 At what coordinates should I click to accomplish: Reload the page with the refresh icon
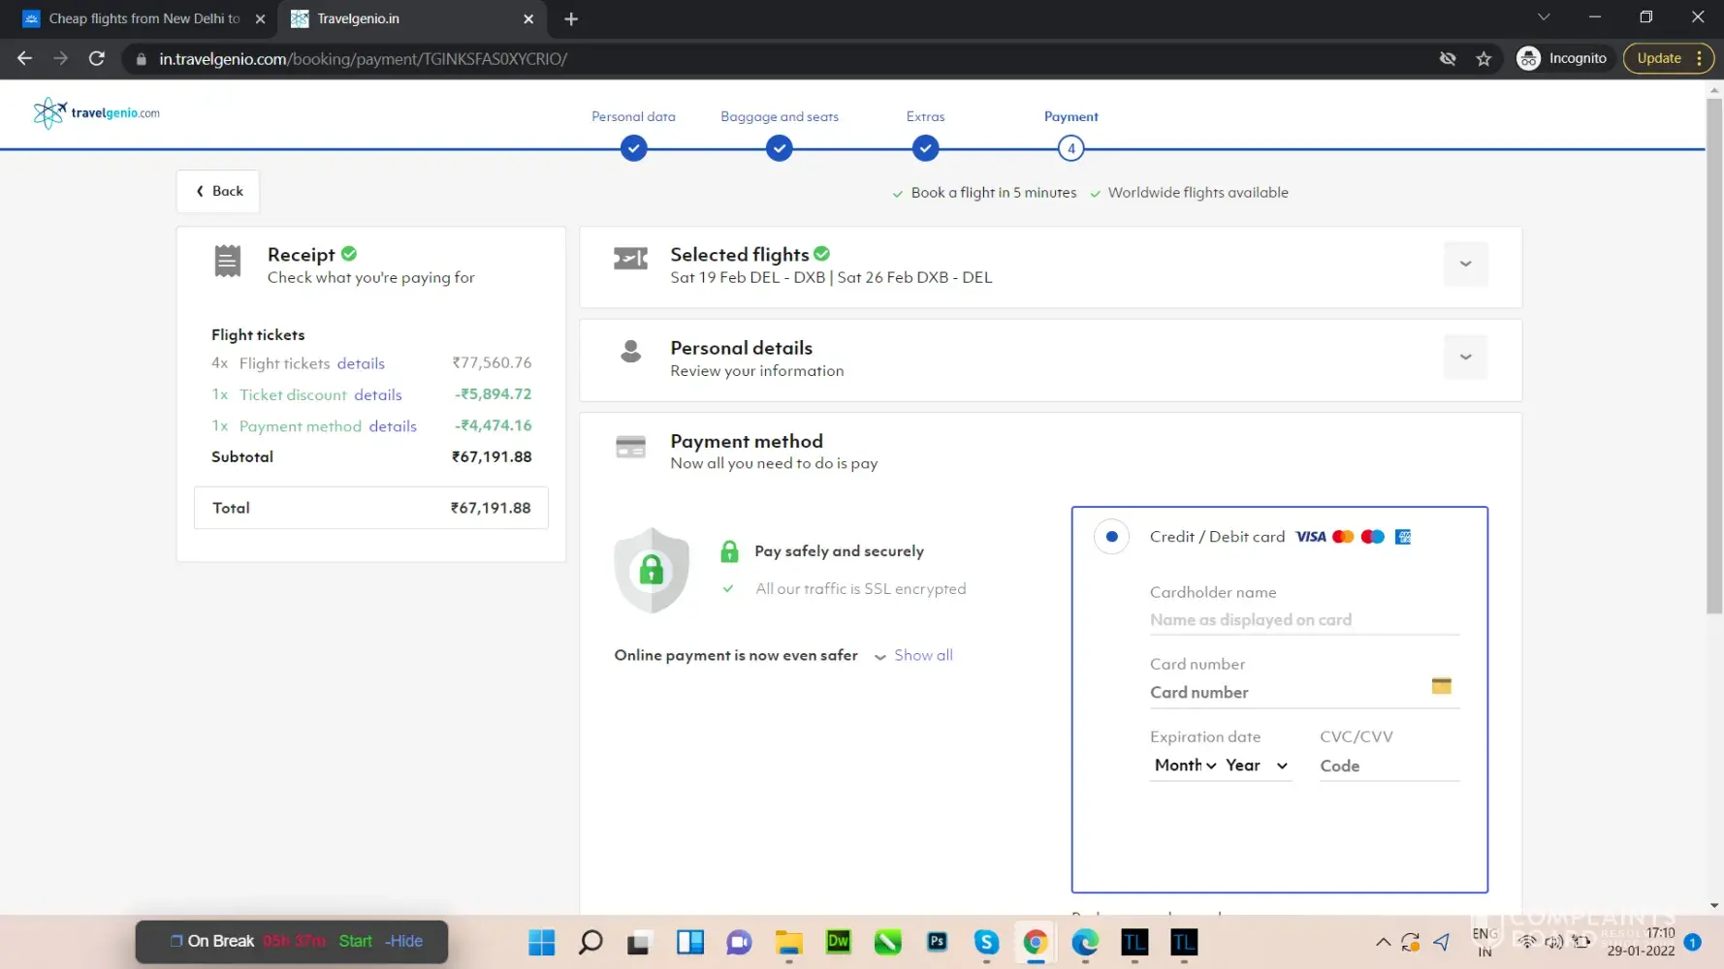click(97, 59)
